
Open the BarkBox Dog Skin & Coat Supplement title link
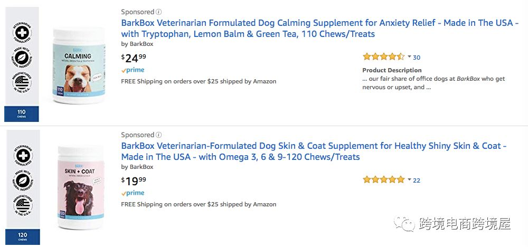pos(314,151)
